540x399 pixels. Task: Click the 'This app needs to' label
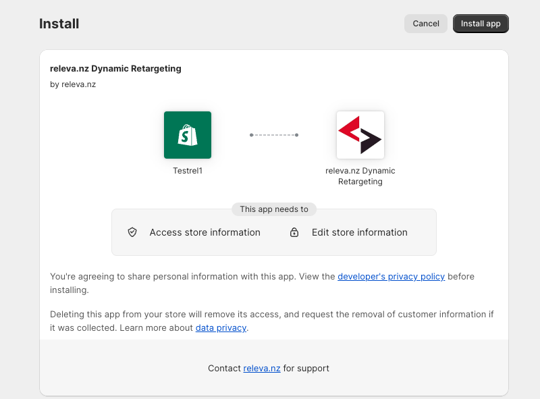coord(274,209)
